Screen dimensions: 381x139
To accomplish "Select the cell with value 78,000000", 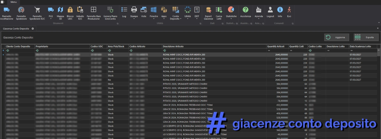I will coord(277,101).
